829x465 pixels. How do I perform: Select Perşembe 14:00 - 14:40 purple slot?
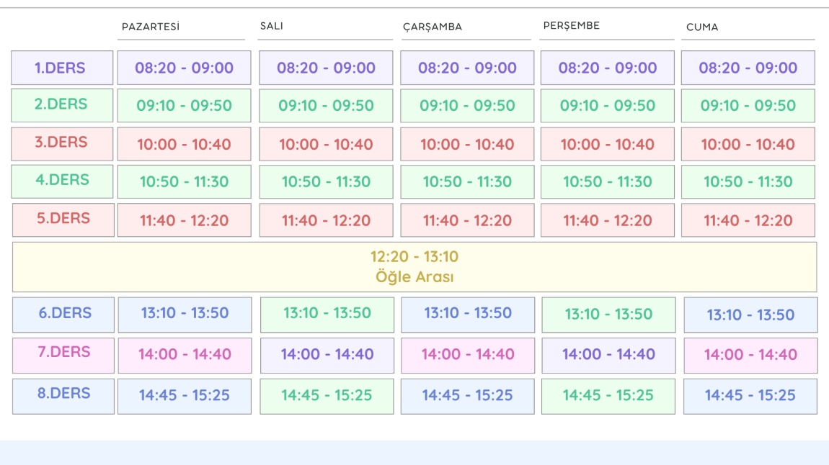(x=608, y=355)
